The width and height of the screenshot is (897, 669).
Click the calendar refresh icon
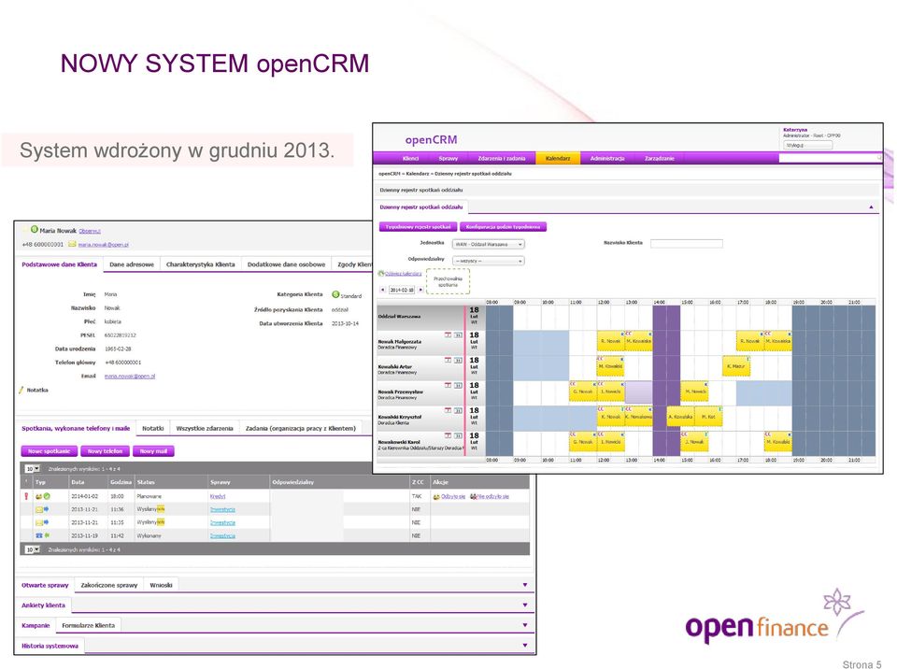pyautogui.click(x=381, y=274)
